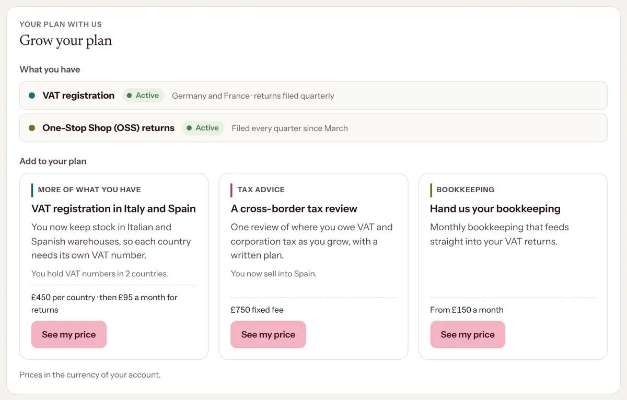
Task: Click the olive dot beside One-Stop Shop returns
Action: point(32,128)
